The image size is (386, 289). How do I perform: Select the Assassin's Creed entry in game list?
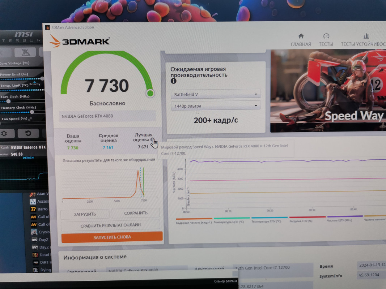click(39, 202)
